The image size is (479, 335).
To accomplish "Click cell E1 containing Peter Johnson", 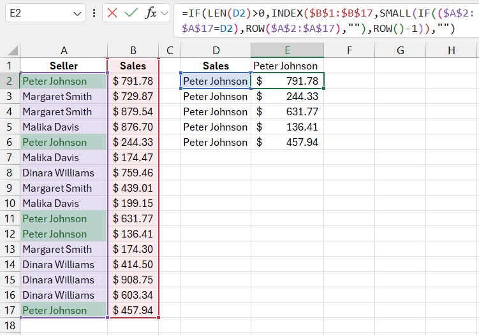I will (x=288, y=66).
